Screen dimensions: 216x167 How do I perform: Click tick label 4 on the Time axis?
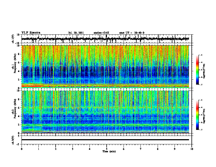(90, 149)
